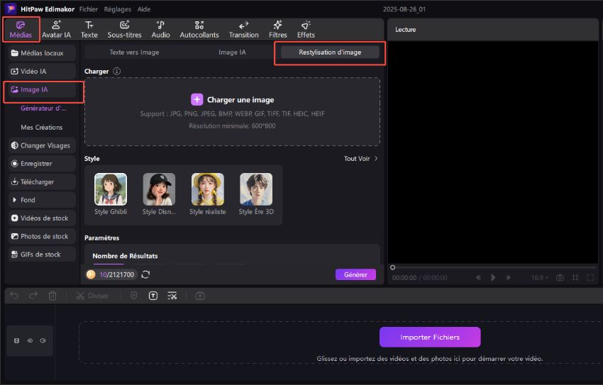Viewport: 603px width, 385px height.
Task: Click the export-upload icon in timeline toolbar
Action: (200, 296)
